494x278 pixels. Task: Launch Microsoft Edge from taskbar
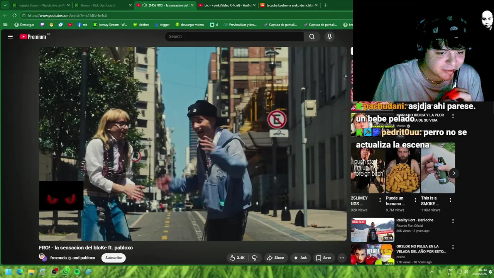coord(20,272)
